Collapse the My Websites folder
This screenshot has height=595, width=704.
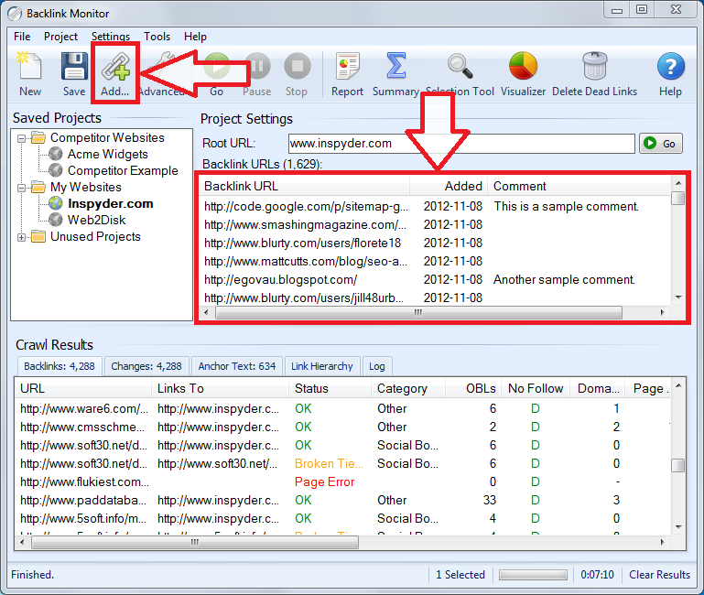click(x=21, y=188)
